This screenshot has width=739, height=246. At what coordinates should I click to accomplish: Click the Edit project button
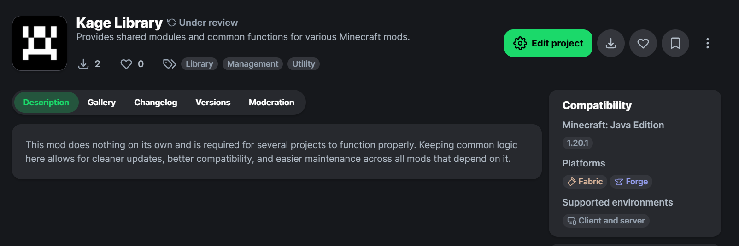(x=548, y=43)
